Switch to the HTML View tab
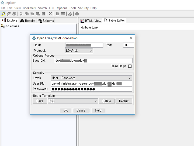Image resolution: width=194 pixels, height=146 pixels. click(x=91, y=21)
